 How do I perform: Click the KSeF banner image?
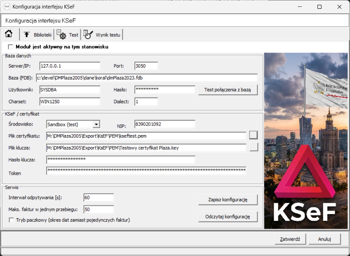pos(306,141)
